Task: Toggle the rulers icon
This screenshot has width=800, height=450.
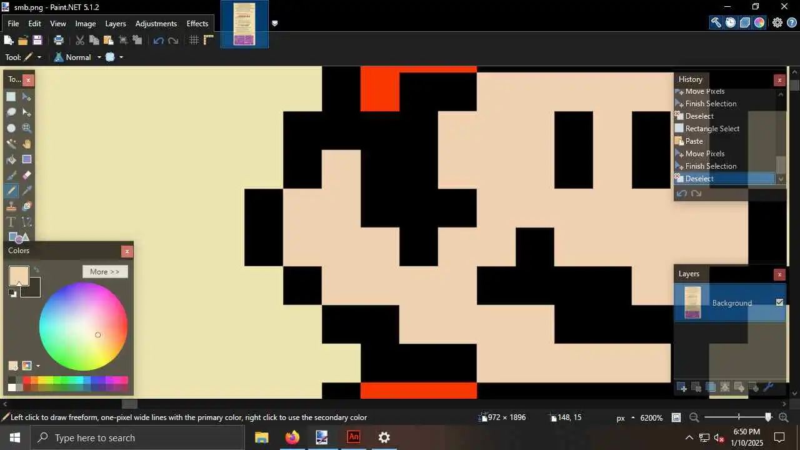Action: pyautogui.click(x=209, y=40)
